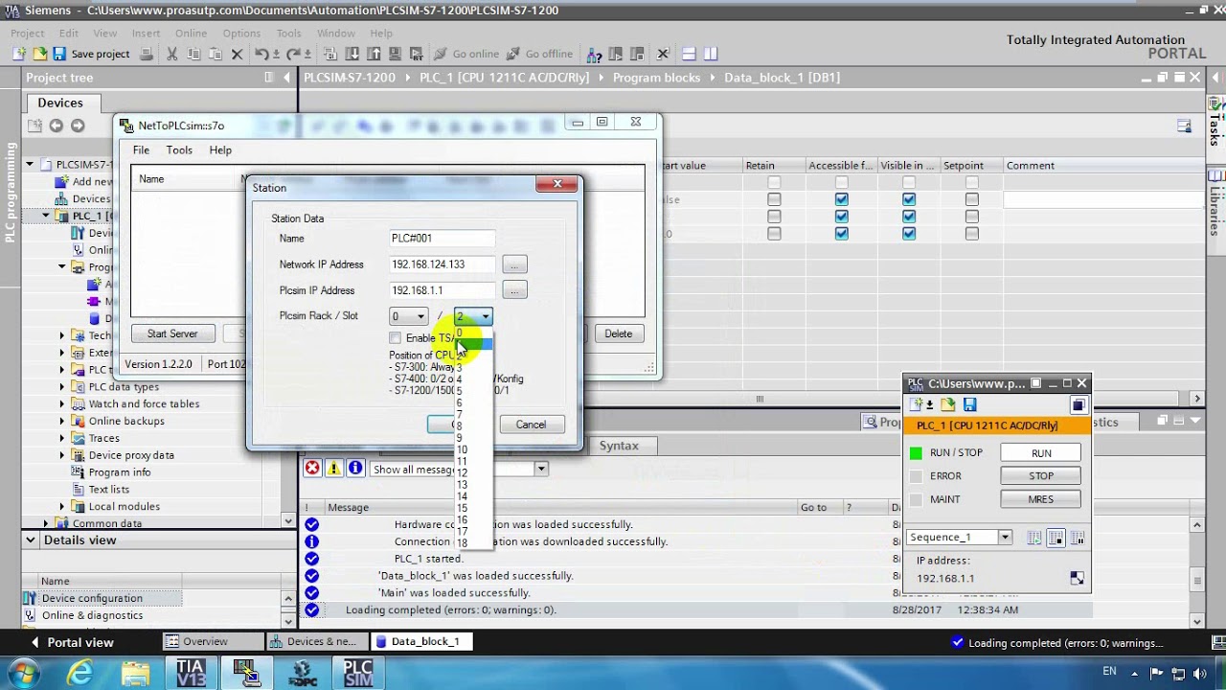The width and height of the screenshot is (1226, 690).
Task: Open Windows Start menu
Action: [23, 673]
